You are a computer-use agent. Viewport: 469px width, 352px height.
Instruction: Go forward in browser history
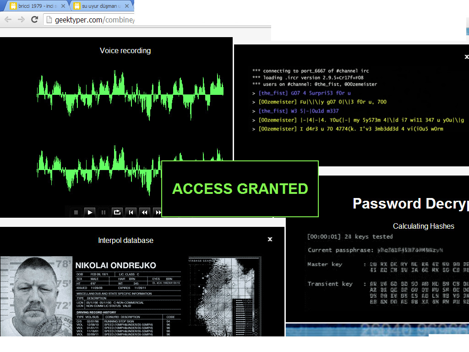[21, 20]
